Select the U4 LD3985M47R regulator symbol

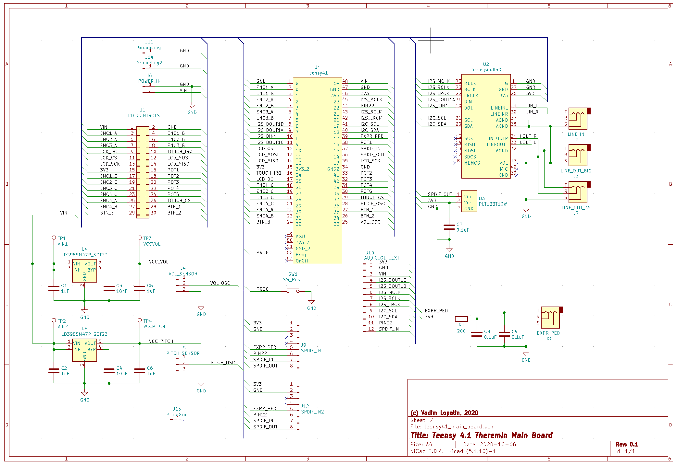pos(84,271)
